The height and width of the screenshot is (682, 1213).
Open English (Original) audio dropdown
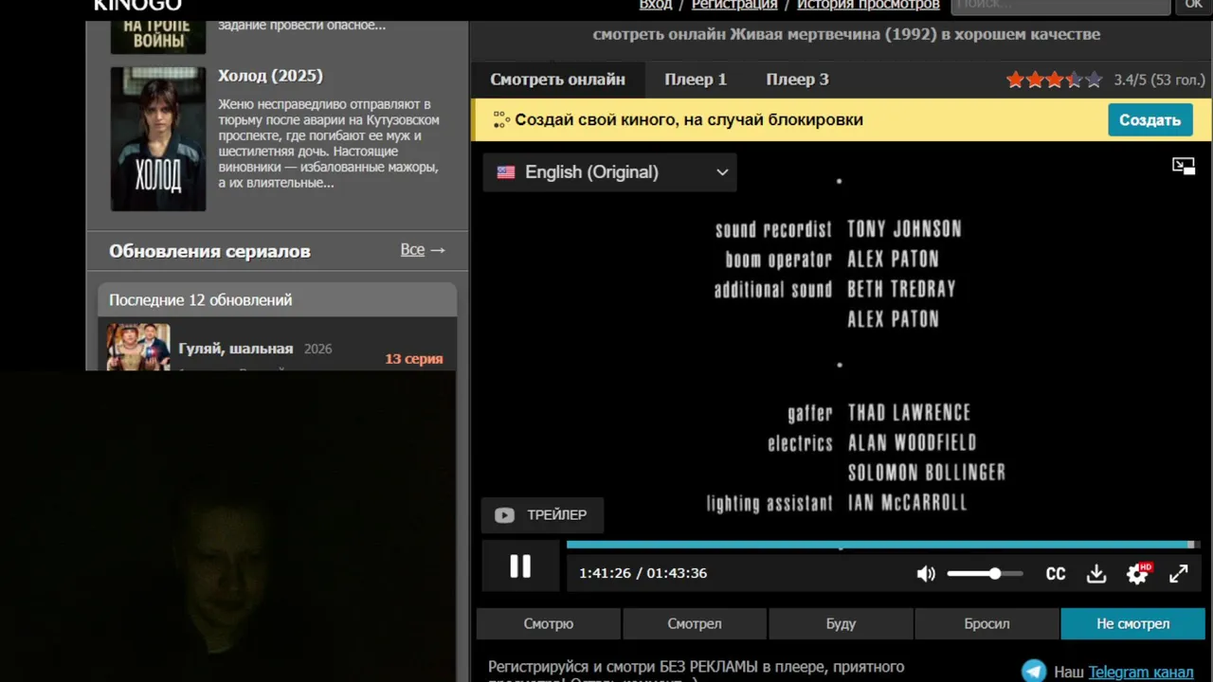(x=610, y=172)
